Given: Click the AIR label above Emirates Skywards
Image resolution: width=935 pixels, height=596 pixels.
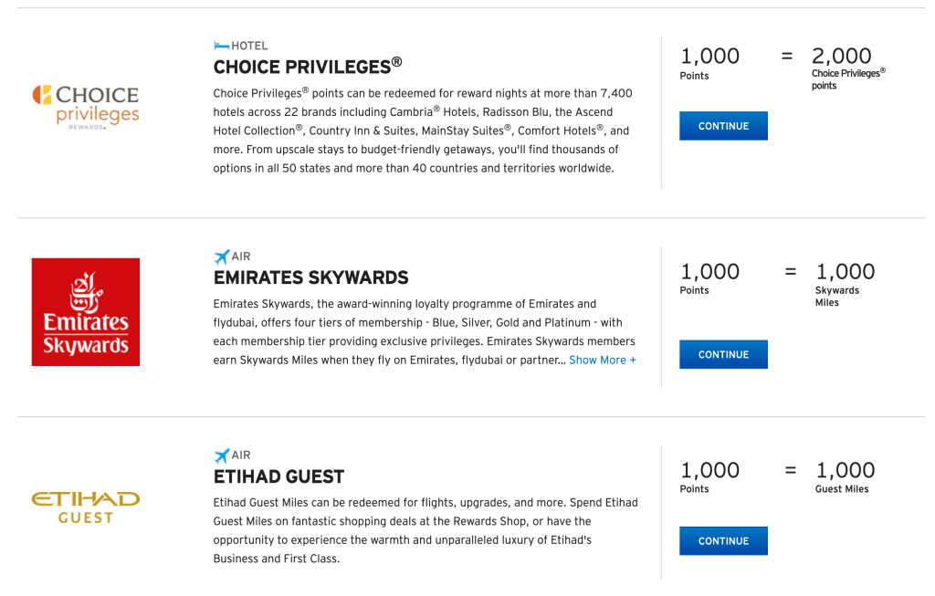Looking at the screenshot, I should click(x=241, y=256).
